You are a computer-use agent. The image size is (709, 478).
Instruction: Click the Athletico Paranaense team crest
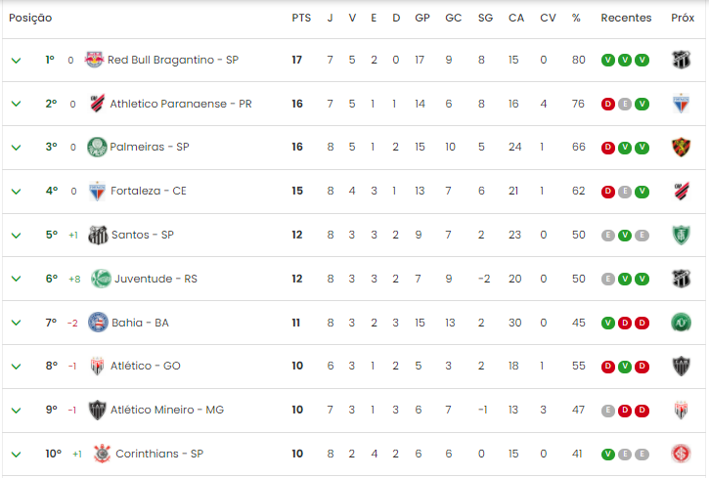pos(97,104)
